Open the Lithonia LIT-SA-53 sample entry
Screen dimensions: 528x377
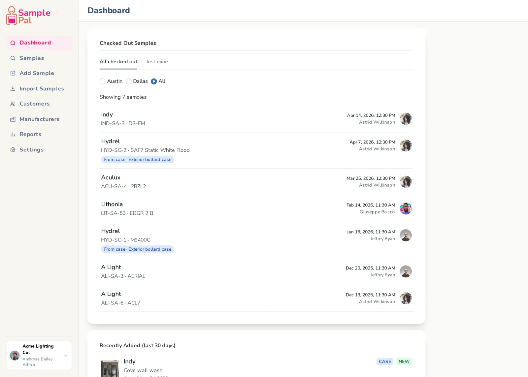pos(256,208)
